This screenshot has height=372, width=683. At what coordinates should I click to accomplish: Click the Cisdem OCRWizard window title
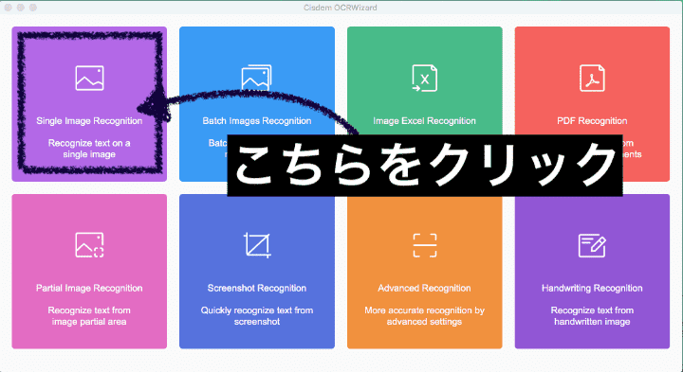click(x=341, y=8)
